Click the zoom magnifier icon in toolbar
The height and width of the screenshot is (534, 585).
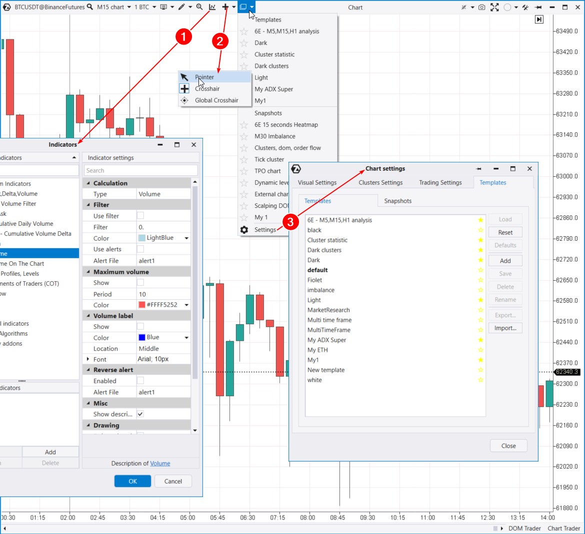(199, 7)
